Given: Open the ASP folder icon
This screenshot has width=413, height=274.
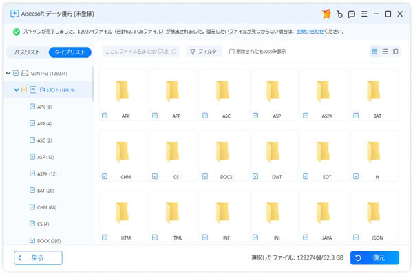Looking at the screenshot, I should [273, 91].
